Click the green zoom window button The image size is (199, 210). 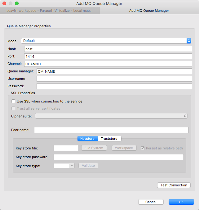point(17,3)
